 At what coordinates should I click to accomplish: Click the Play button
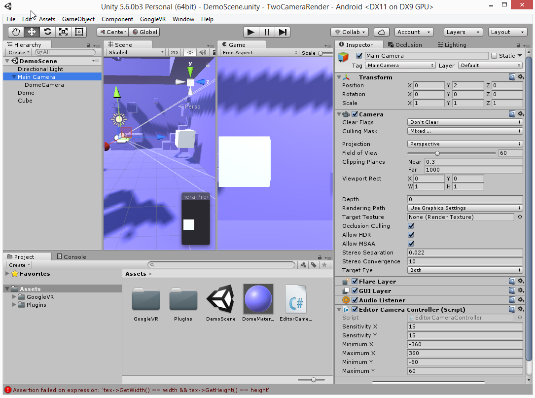[x=251, y=32]
